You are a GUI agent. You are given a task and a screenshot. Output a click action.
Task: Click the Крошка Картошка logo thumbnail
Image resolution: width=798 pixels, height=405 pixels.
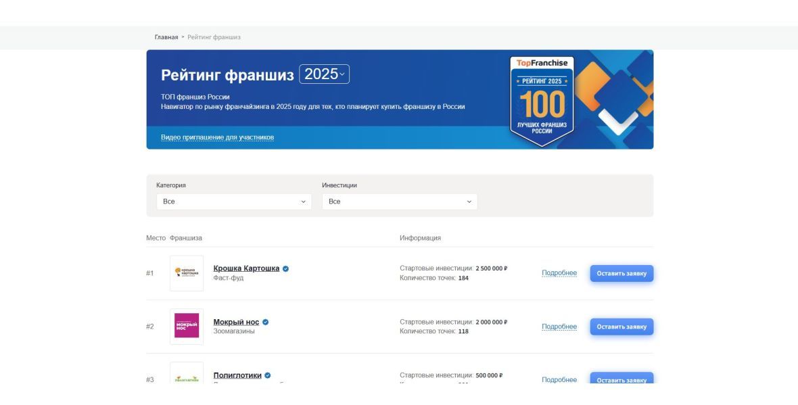click(x=187, y=273)
